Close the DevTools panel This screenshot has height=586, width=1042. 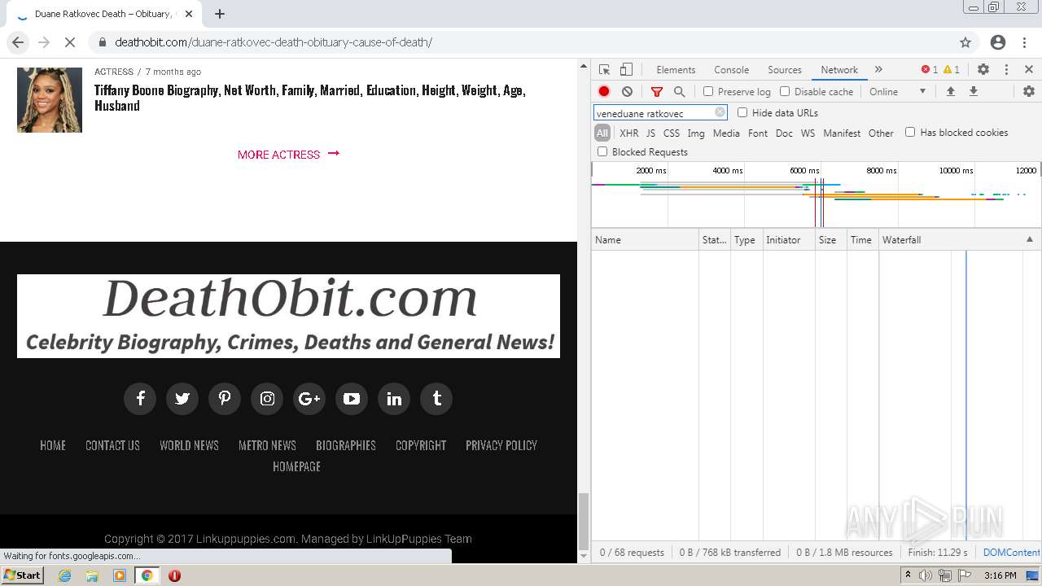pyautogui.click(x=1029, y=70)
